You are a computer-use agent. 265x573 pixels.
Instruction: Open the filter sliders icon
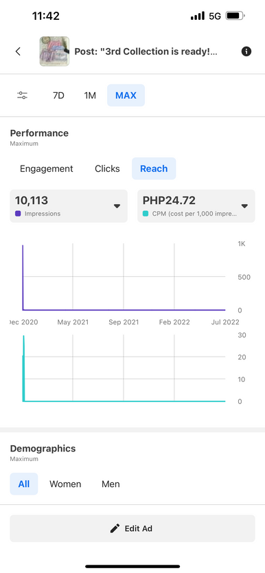pos(22,95)
